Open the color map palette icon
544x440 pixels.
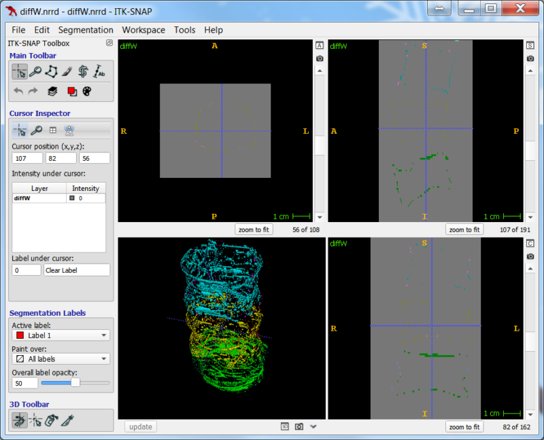click(87, 90)
